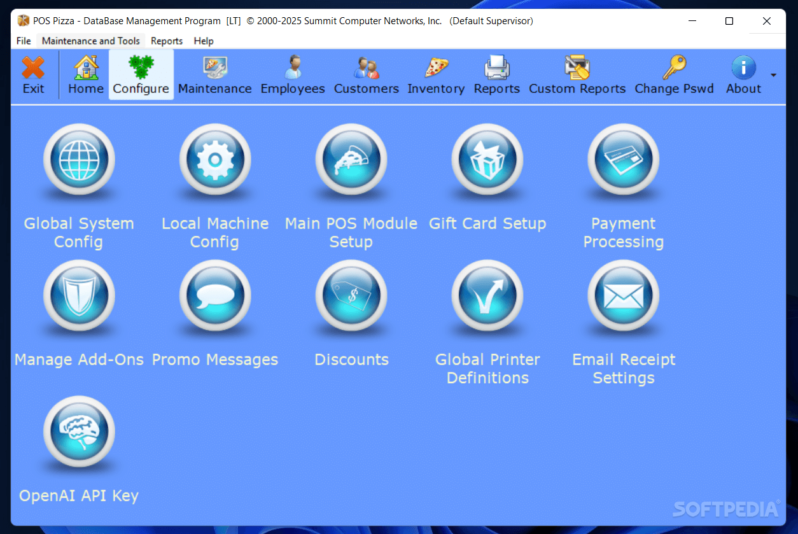Open the Reports menu in menu bar
798x534 pixels.
(x=167, y=41)
